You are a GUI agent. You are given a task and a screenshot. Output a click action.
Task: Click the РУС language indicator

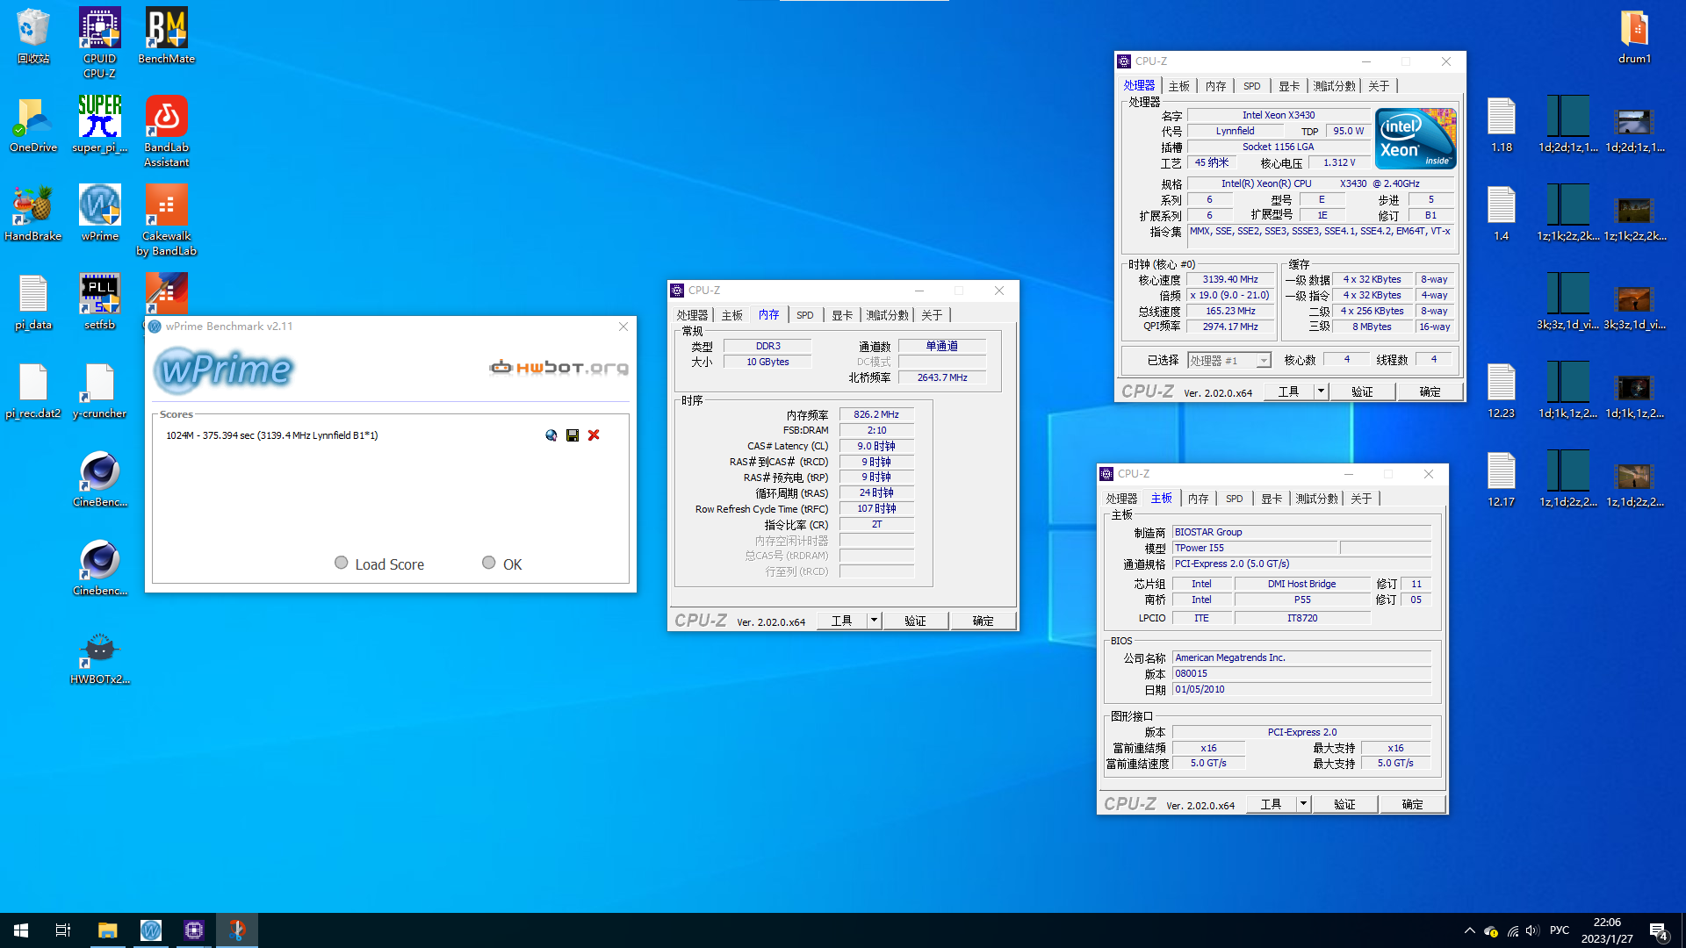(x=1560, y=930)
